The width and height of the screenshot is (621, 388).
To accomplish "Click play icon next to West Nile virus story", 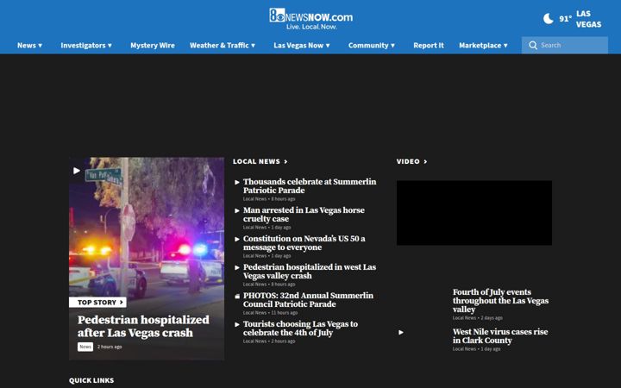I will tap(401, 332).
